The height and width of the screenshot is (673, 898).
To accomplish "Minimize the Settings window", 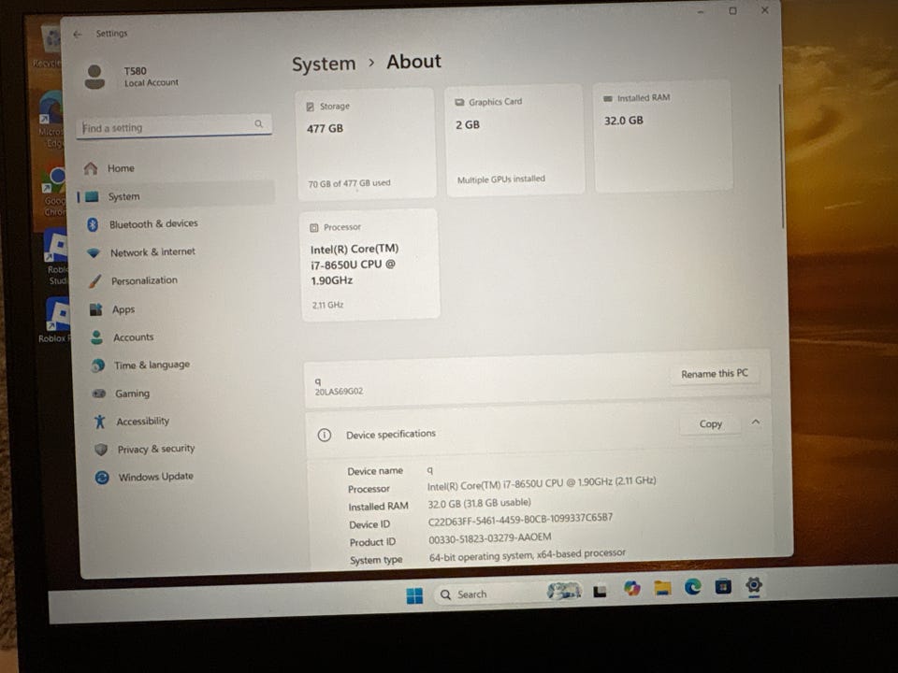I will [x=701, y=11].
